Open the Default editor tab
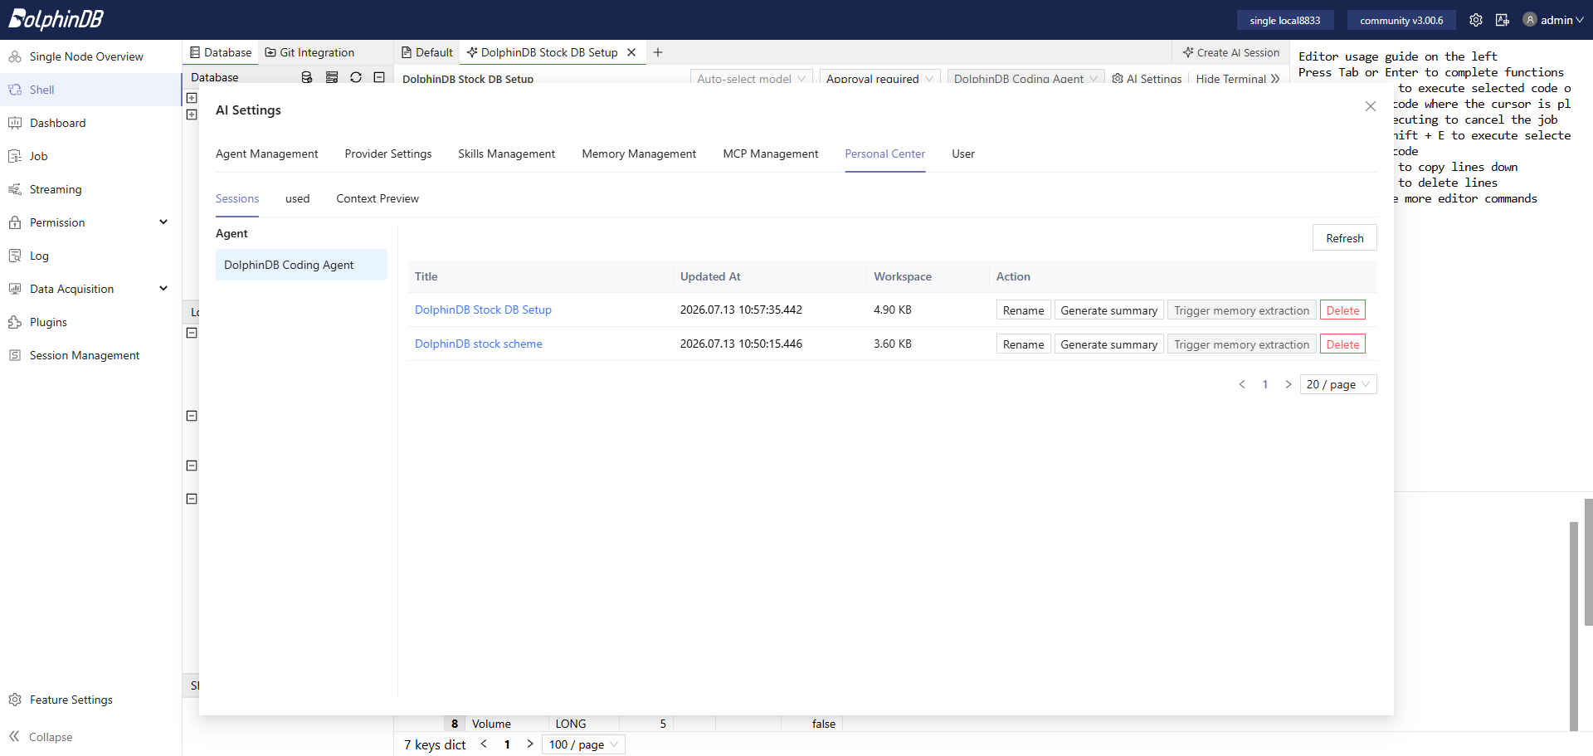The height and width of the screenshot is (756, 1593). click(427, 52)
